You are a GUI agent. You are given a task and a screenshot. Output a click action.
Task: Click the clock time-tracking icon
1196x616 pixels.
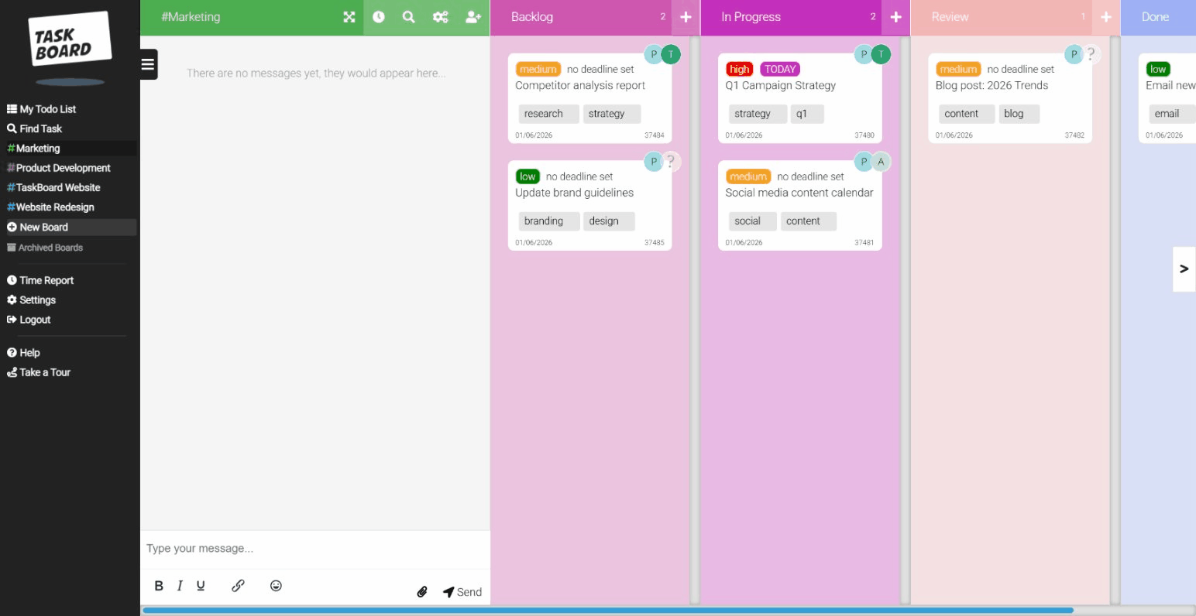tap(378, 16)
